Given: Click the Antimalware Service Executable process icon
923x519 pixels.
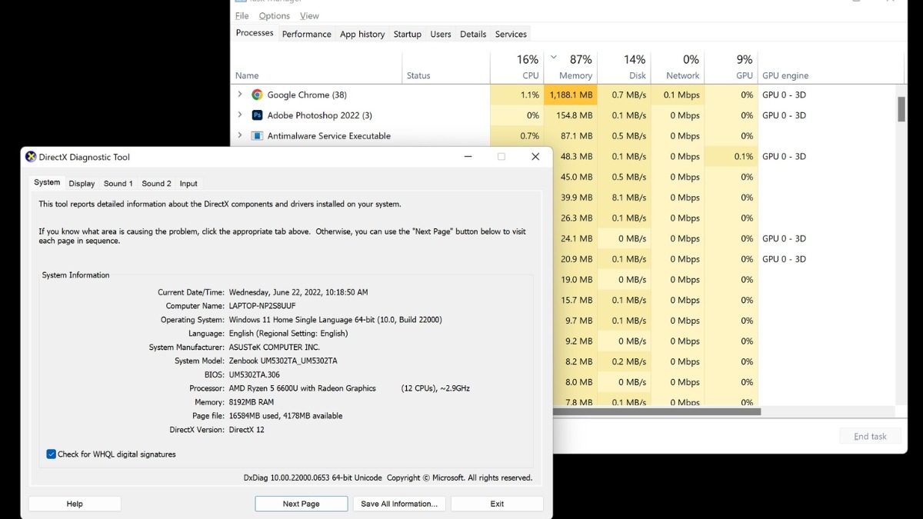Looking at the screenshot, I should [x=257, y=136].
